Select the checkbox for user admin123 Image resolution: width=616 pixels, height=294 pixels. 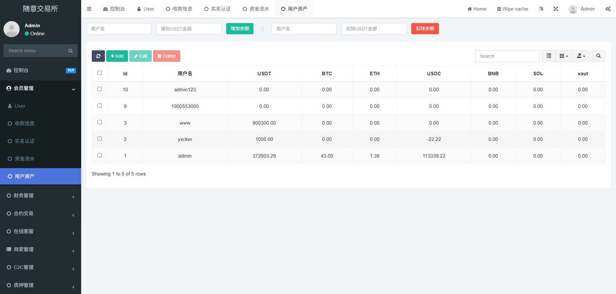(x=99, y=89)
